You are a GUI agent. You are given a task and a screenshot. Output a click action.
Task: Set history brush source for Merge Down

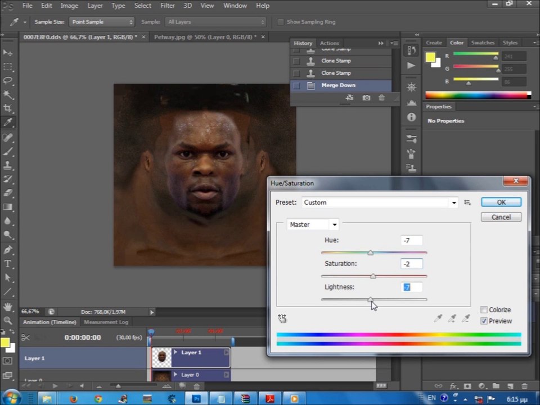[296, 85]
